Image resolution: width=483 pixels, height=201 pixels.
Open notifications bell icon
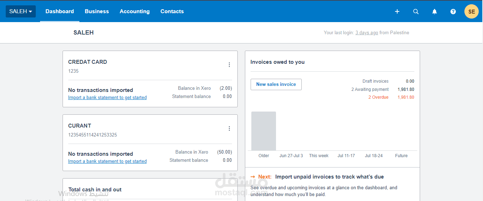click(434, 11)
